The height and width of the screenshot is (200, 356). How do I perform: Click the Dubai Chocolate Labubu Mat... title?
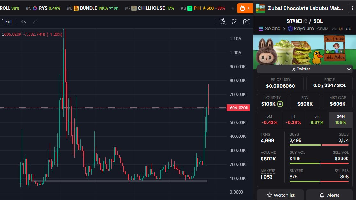(x=305, y=8)
